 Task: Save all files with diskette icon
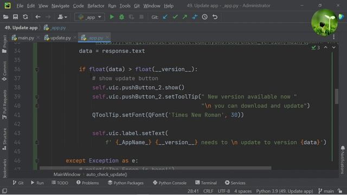click(15, 17)
